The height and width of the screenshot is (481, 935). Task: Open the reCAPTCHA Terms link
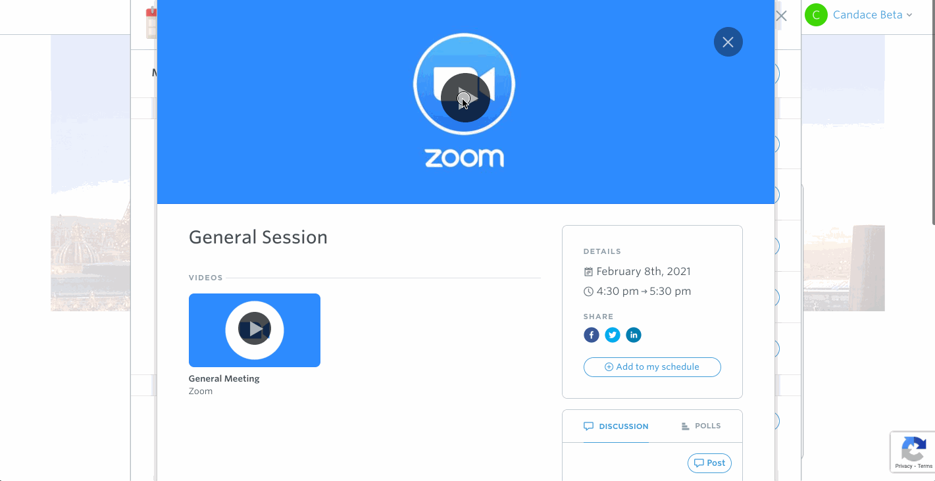(x=925, y=466)
